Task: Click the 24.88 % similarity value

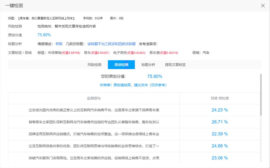Action: click(220, 146)
